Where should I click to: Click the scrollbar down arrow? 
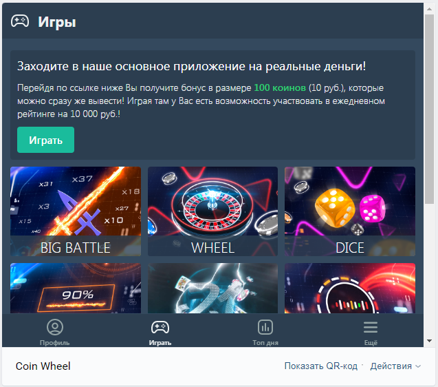pyautogui.click(x=429, y=341)
